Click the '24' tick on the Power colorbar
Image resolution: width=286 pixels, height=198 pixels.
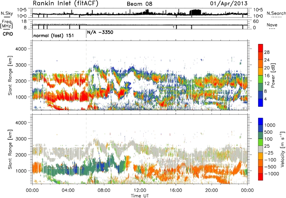pos(267,60)
